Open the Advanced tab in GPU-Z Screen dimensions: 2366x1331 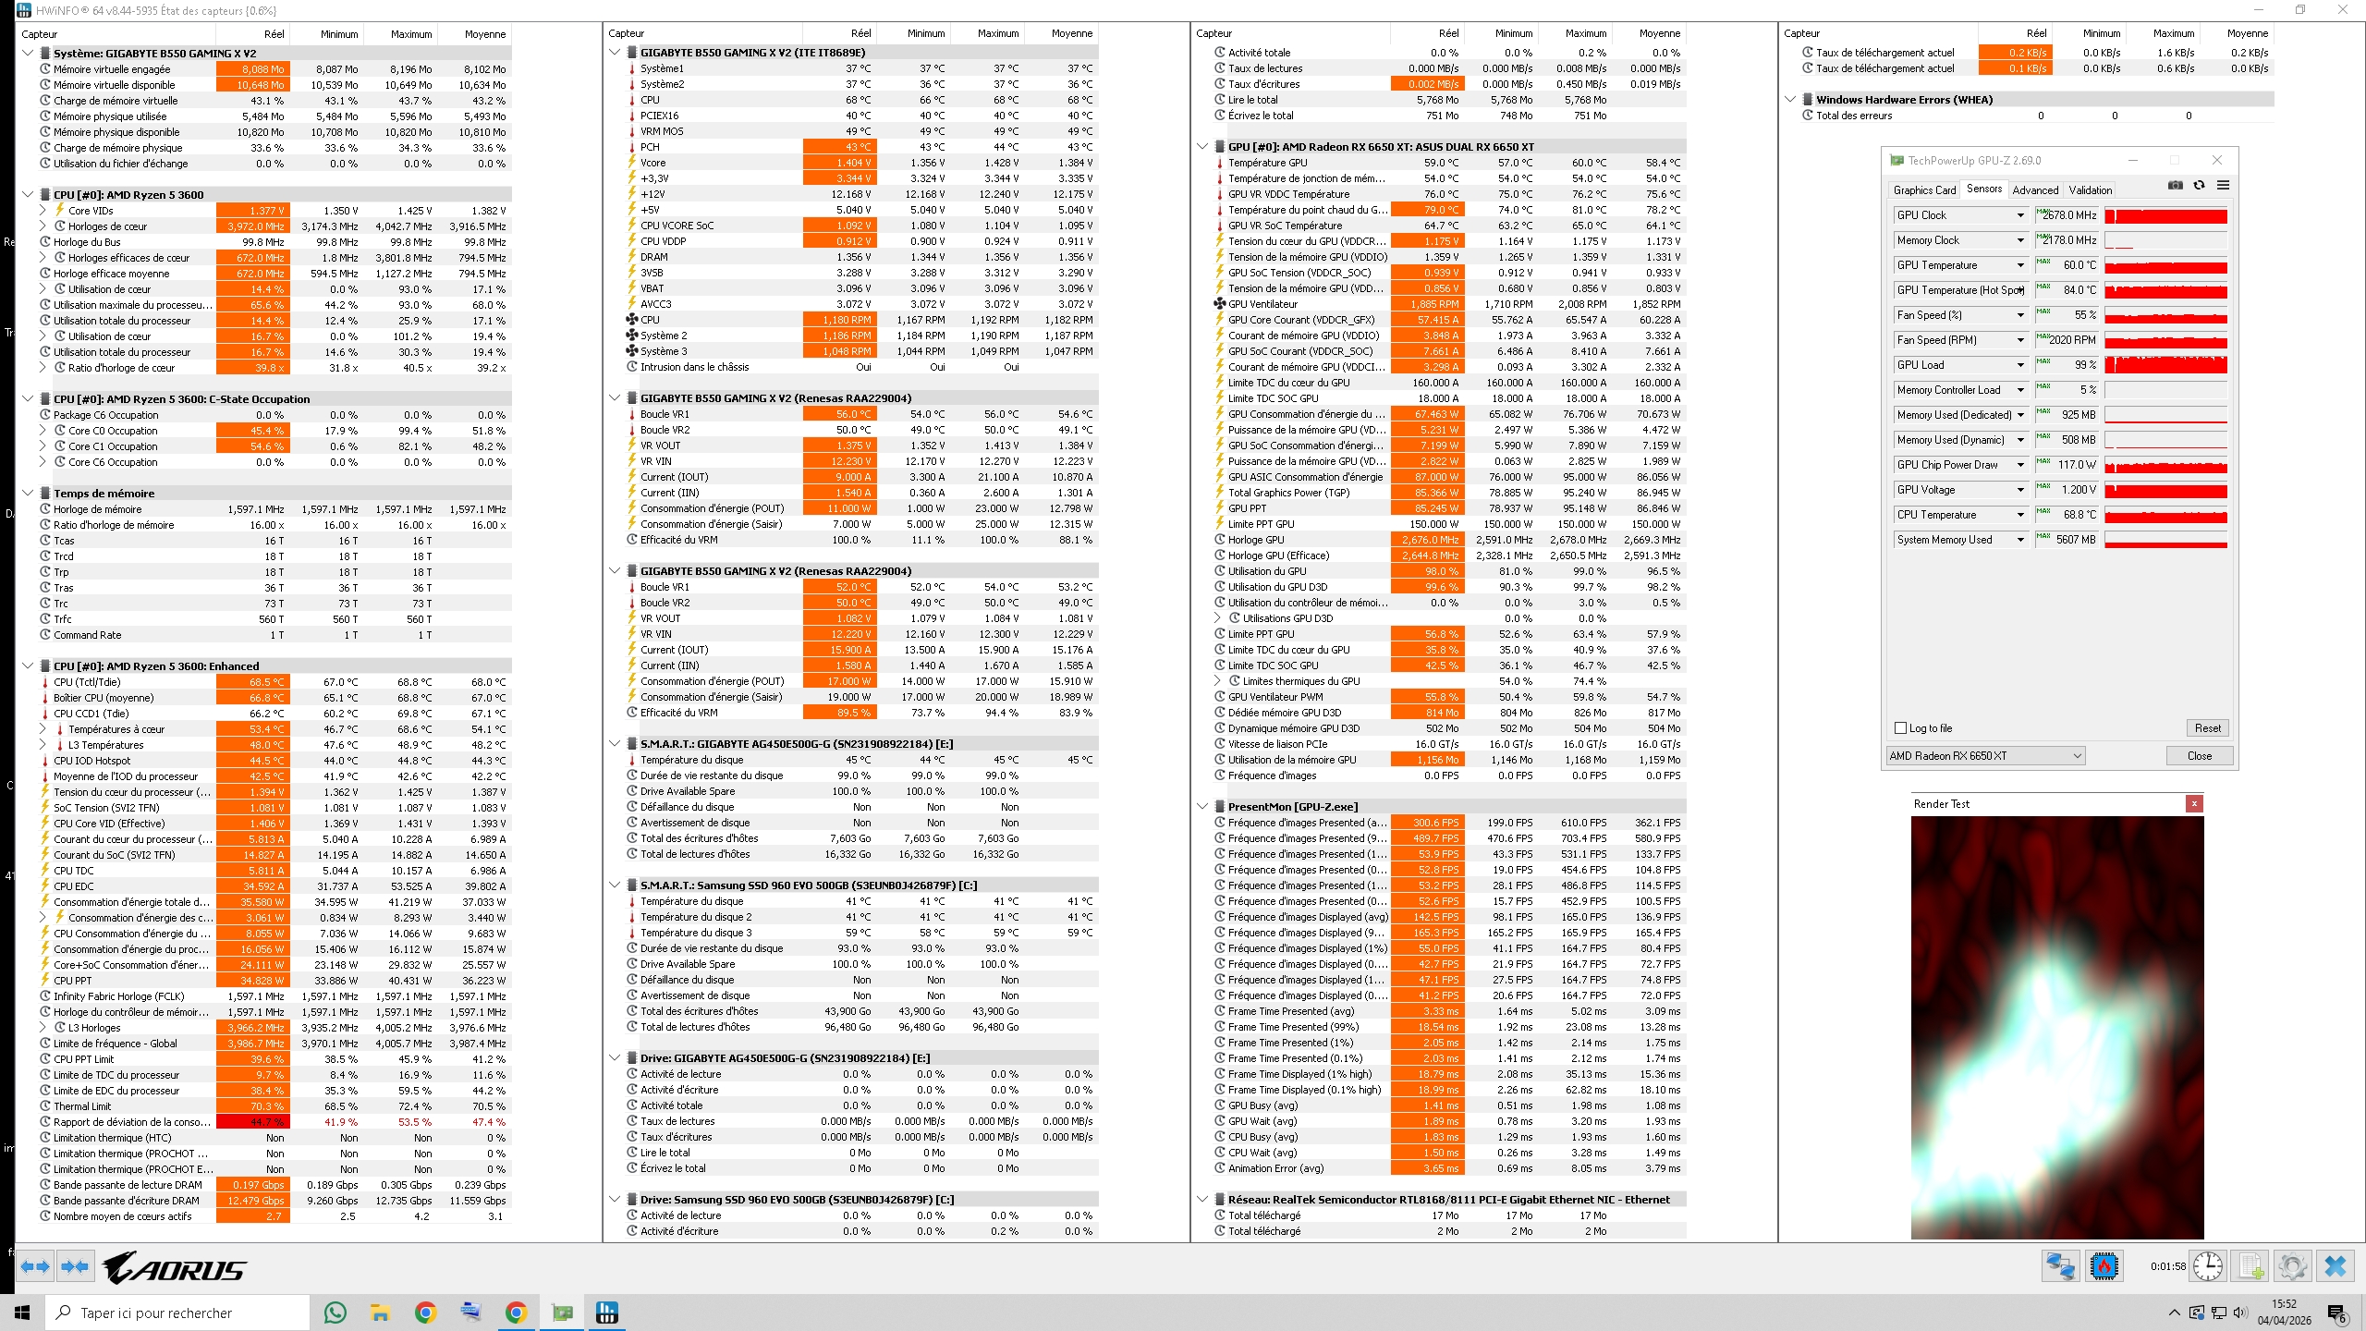pos(2035,190)
